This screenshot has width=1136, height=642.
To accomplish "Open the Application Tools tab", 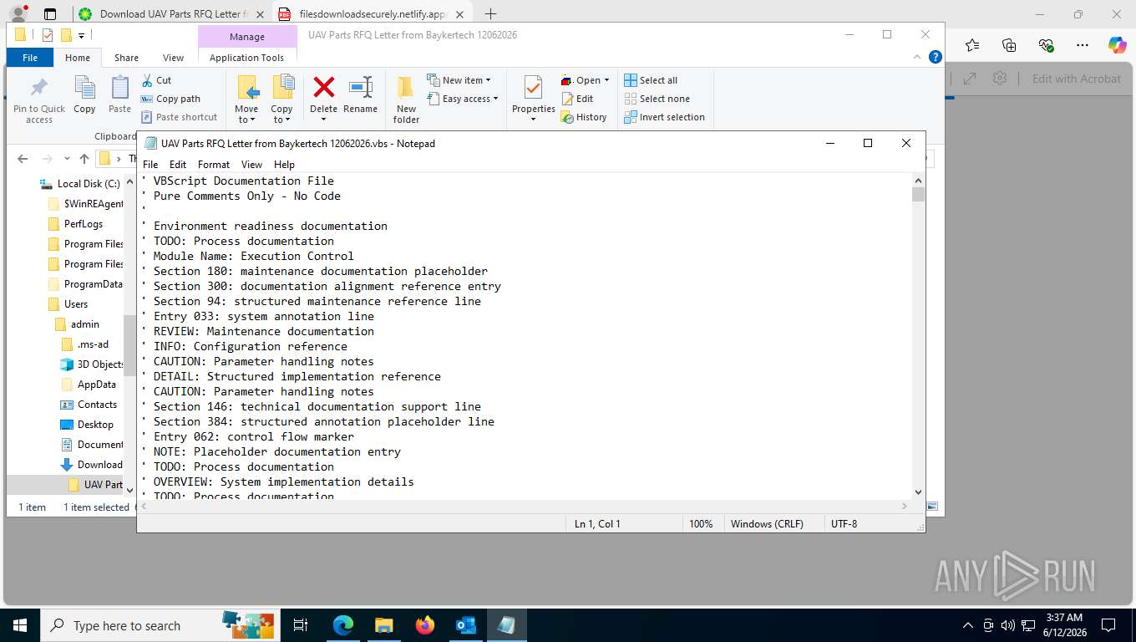I will pyautogui.click(x=246, y=58).
